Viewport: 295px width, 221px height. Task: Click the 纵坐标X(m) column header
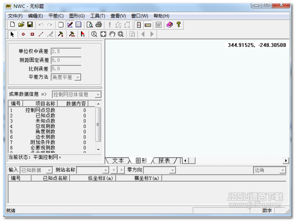click(x=93, y=178)
